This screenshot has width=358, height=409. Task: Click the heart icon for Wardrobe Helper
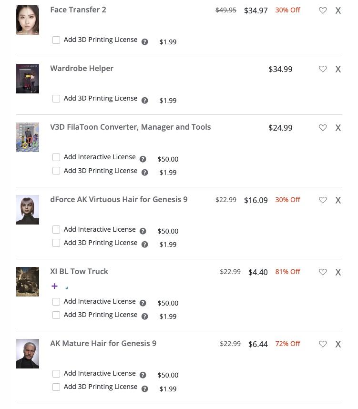(323, 69)
